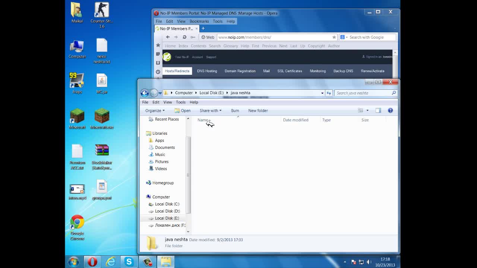Open Explorer help question mark icon

tap(390, 111)
